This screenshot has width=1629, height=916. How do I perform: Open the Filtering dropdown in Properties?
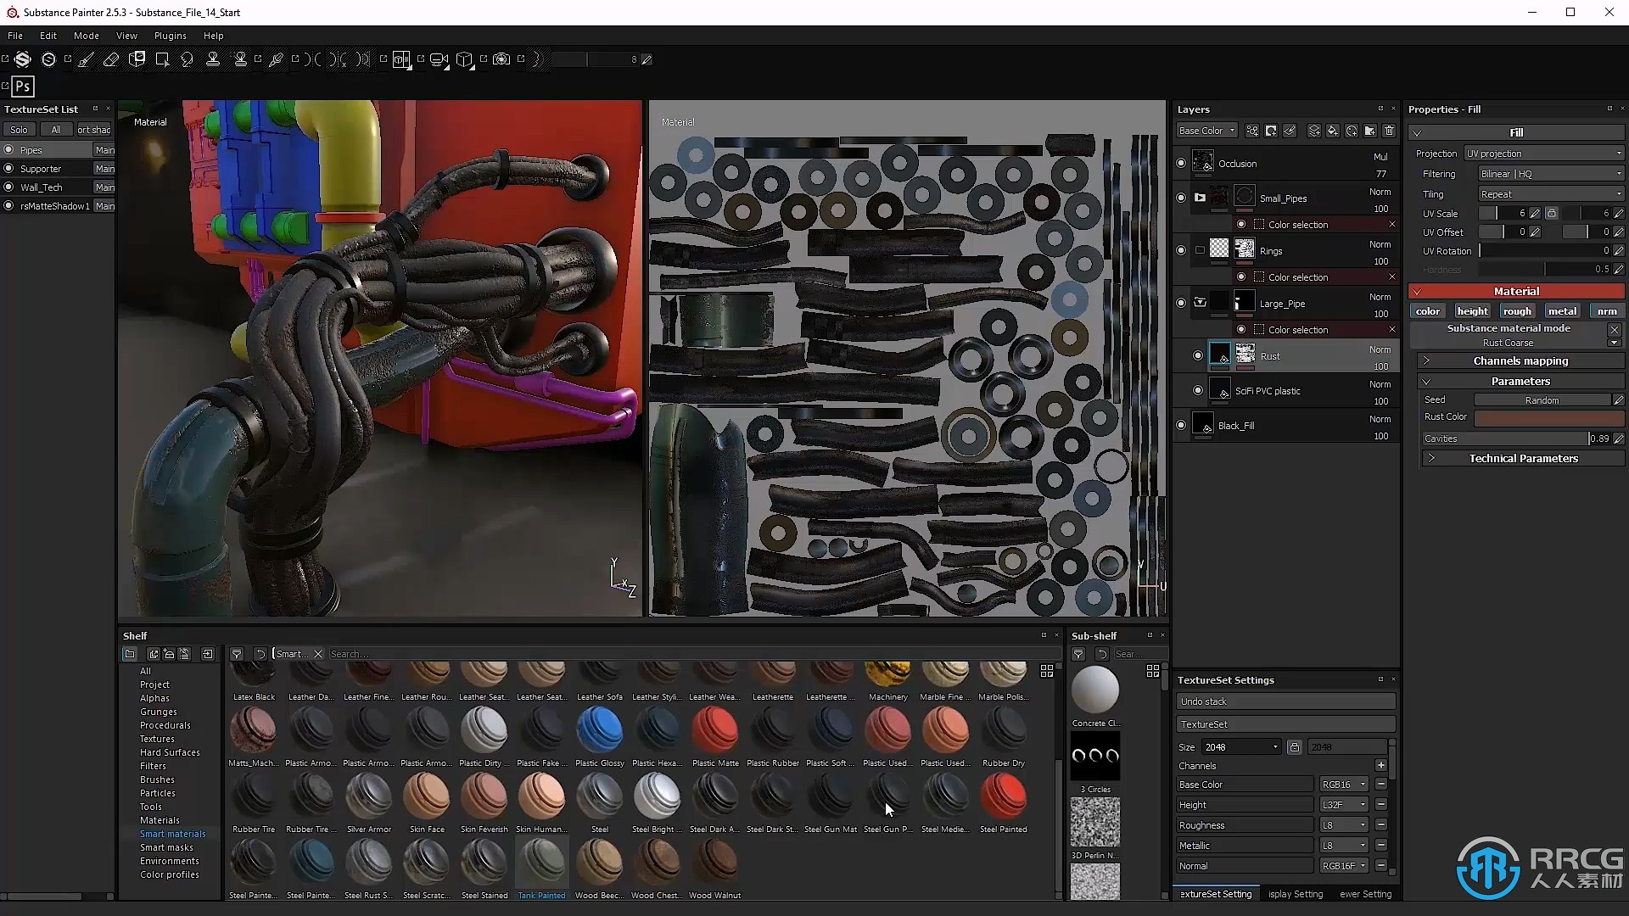tap(1549, 173)
